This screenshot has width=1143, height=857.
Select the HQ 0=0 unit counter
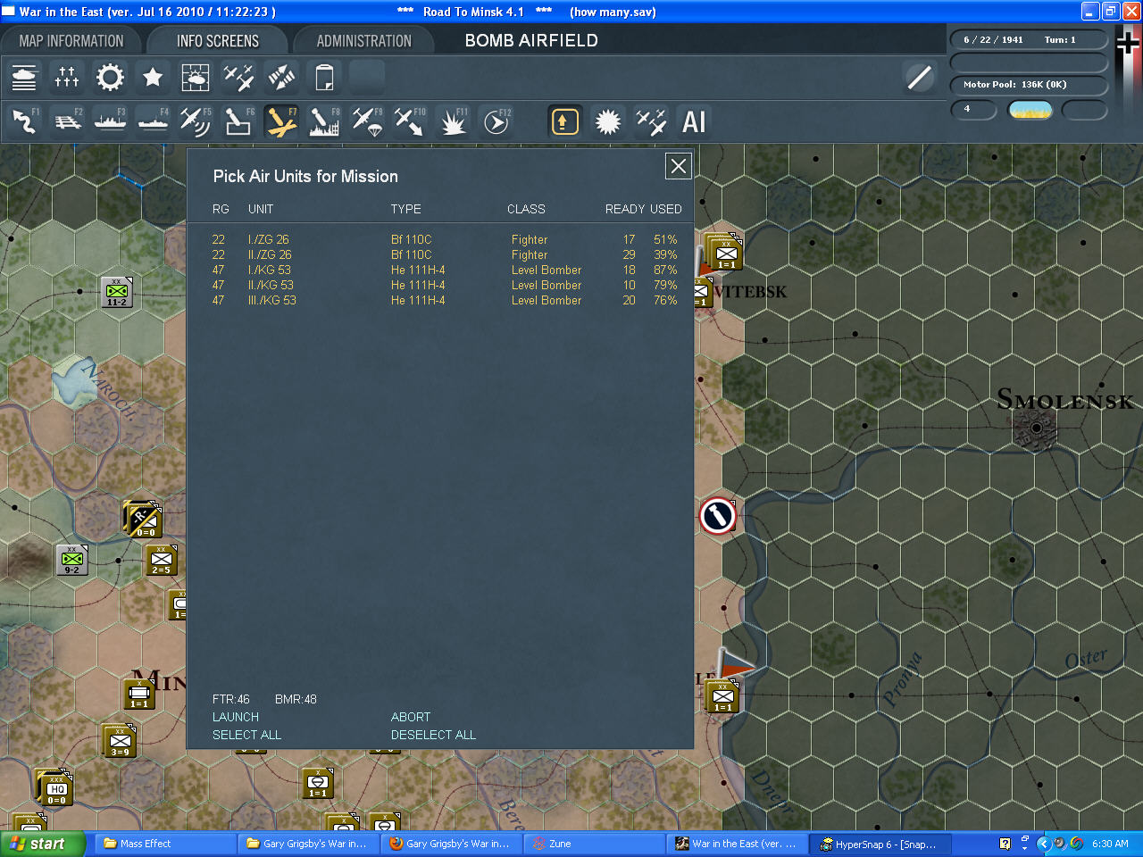point(55,788)
